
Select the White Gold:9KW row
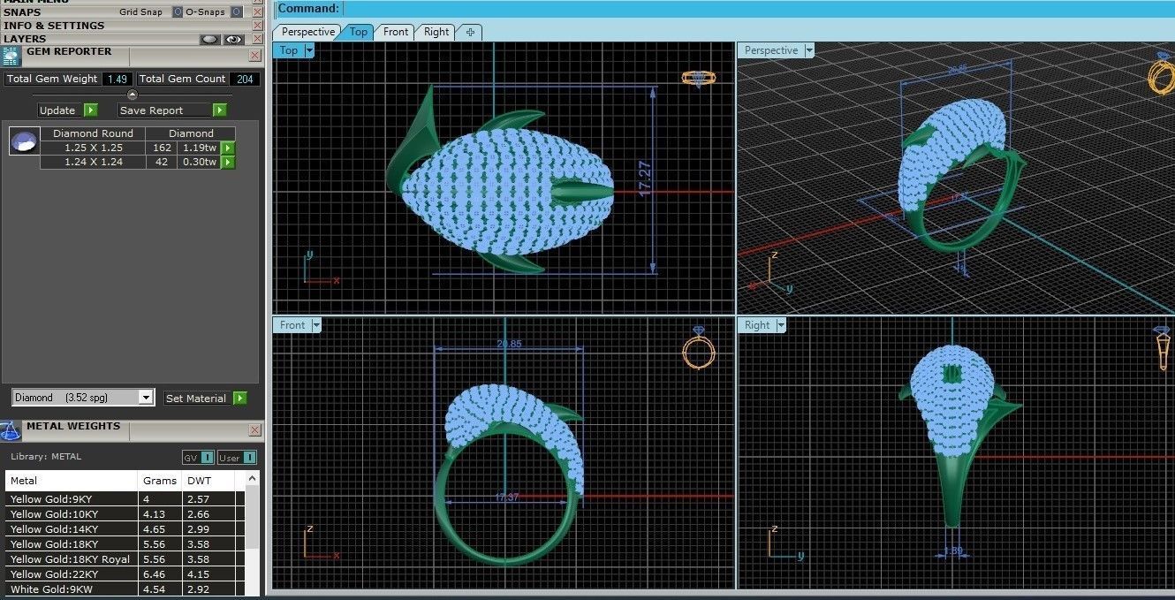pos(125,589)
